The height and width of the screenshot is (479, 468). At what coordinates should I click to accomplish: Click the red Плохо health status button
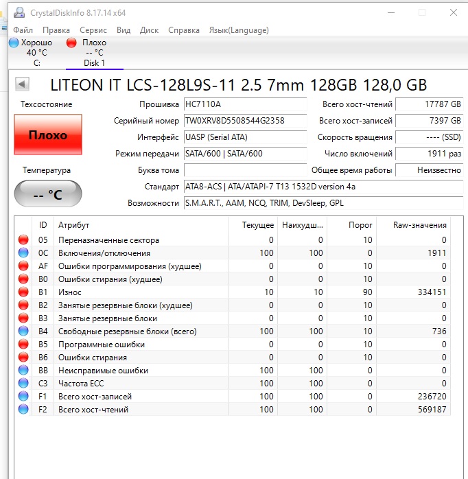(x=48, y=135)
